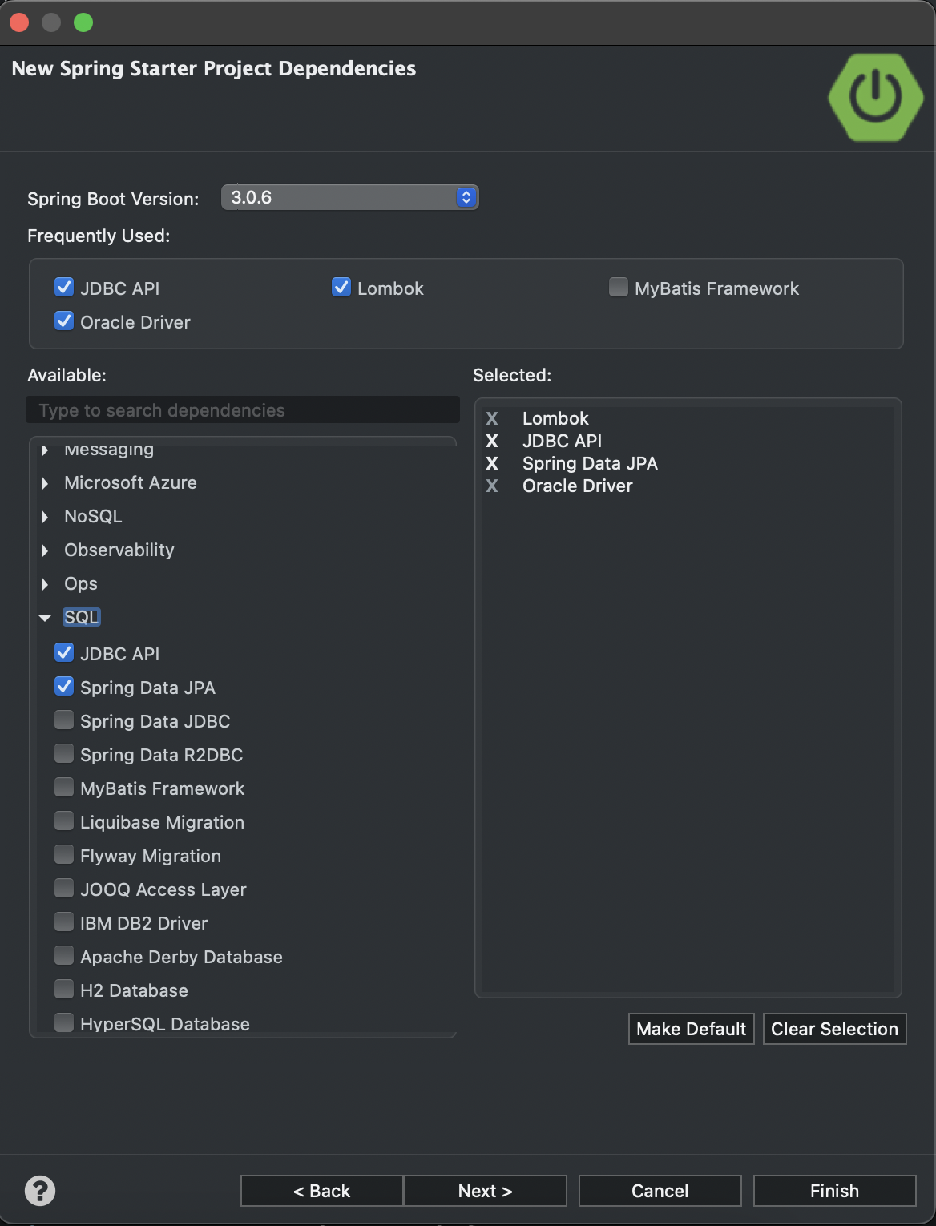Select the Observability tree label
The image size is (936, 1226).
click(x=119, y=550)
